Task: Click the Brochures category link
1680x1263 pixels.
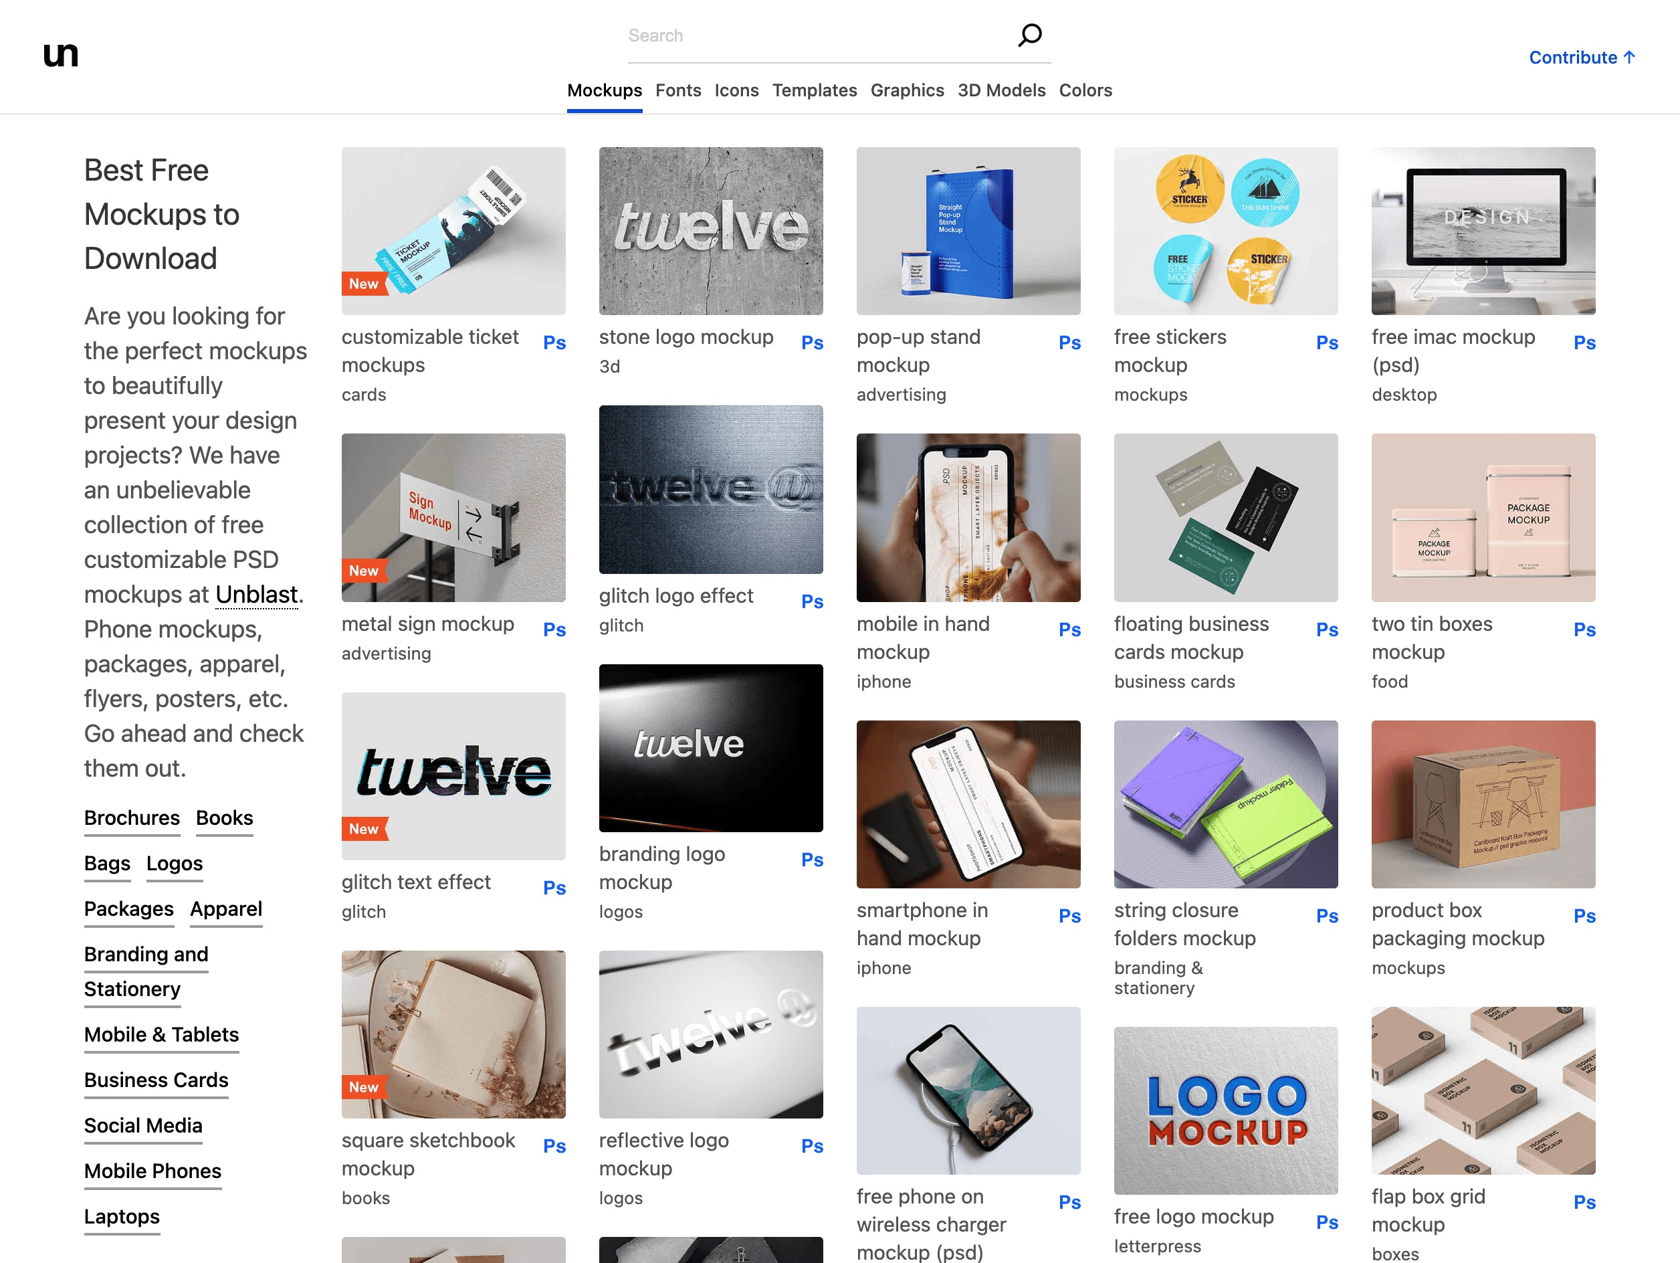Action: [x=128, y=817]
